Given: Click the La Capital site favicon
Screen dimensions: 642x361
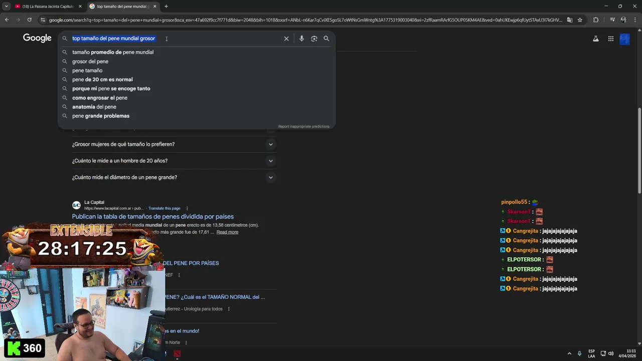Looking at the screenshot, I should pyautogui.click(x=76, y=205).
